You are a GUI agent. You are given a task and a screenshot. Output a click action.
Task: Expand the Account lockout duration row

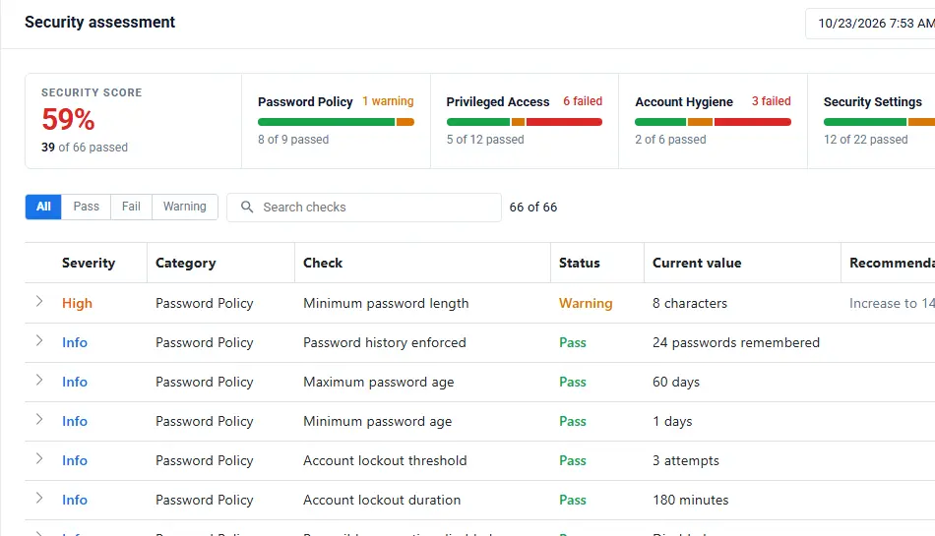click(39, 498)
